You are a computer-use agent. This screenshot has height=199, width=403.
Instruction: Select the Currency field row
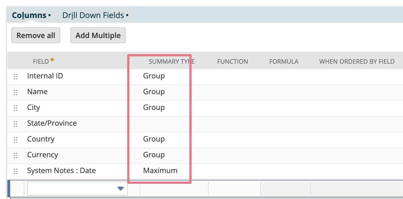pos(43,155)
